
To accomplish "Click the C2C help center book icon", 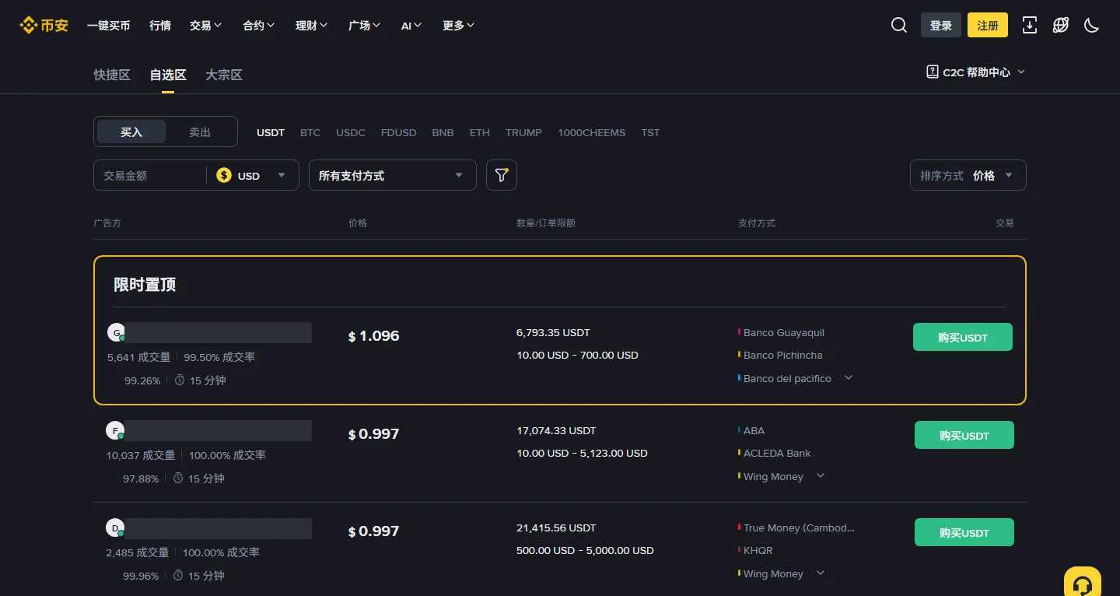I will [x=932, y=72].
